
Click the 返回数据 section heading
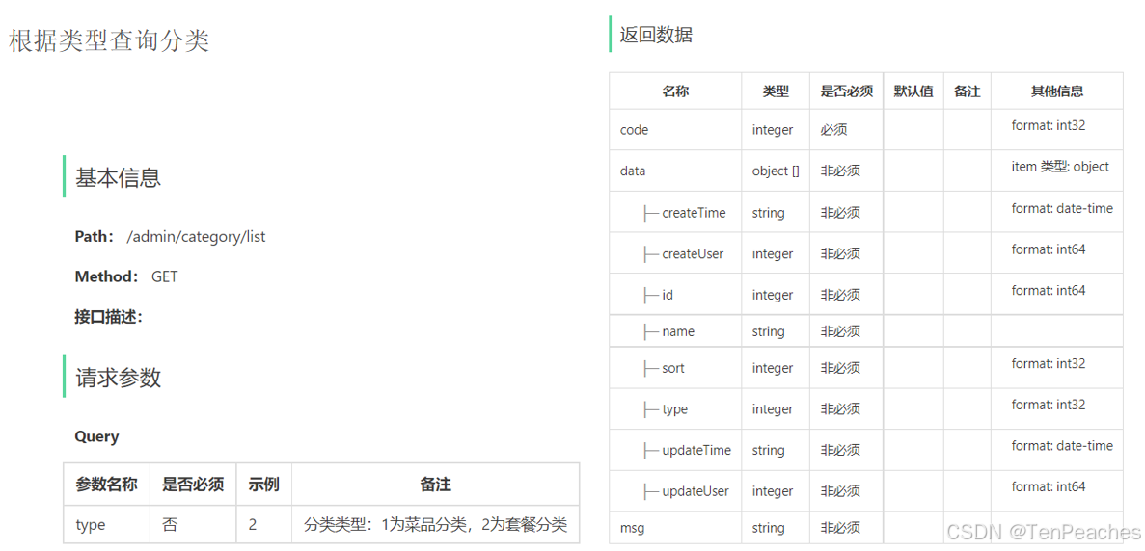[656, 35]
